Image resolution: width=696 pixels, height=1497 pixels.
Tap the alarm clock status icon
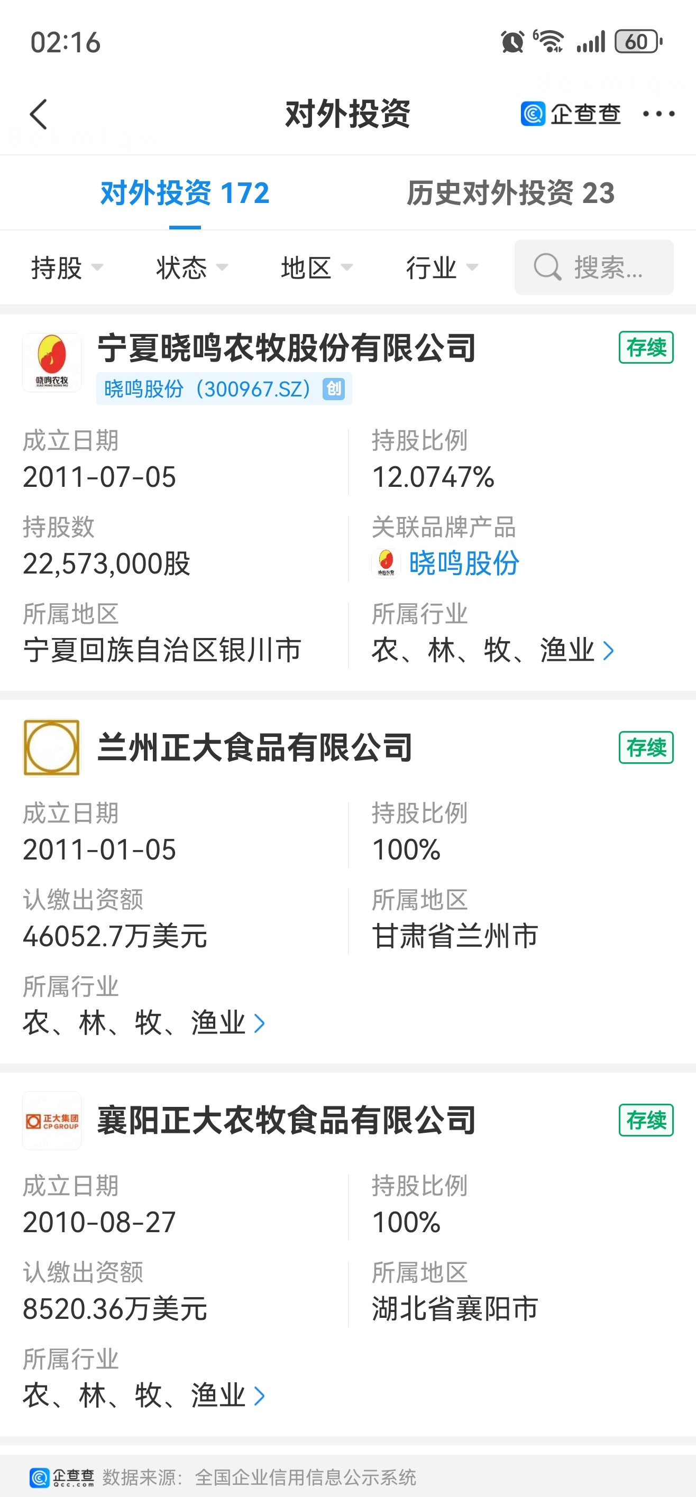512,42
